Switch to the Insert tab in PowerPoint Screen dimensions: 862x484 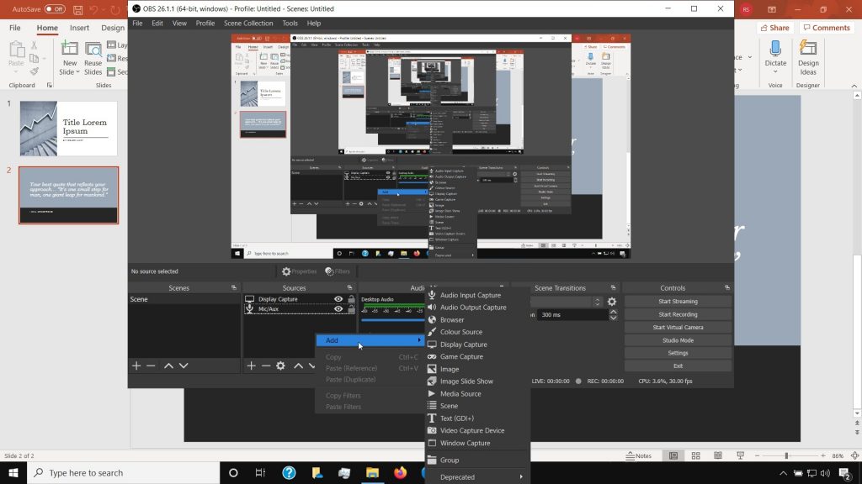click(x=79, y=28)
